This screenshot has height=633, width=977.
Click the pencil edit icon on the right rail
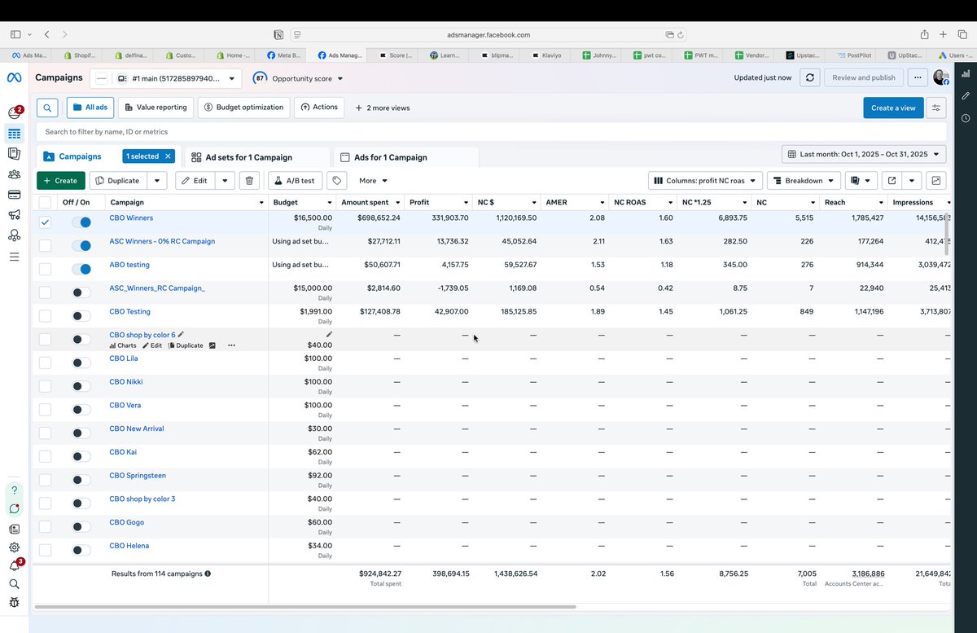click(965, 95)
